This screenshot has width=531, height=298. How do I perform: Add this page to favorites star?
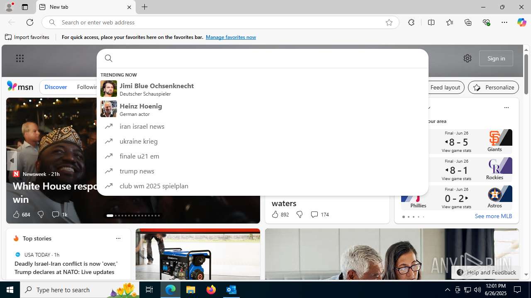click(x=389, y=22)
